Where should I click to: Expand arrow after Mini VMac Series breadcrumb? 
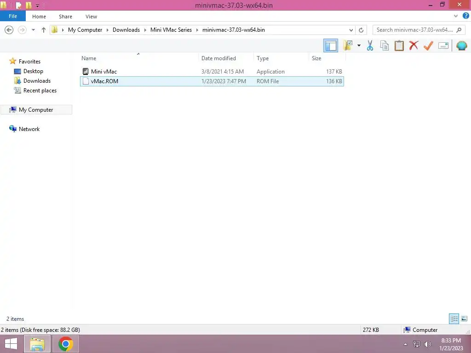tap(197, 30)
